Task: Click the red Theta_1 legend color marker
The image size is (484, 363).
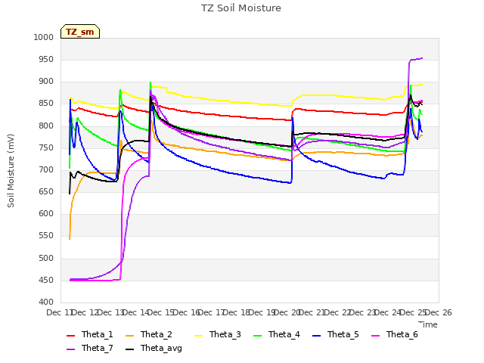Action: point(70,336)
